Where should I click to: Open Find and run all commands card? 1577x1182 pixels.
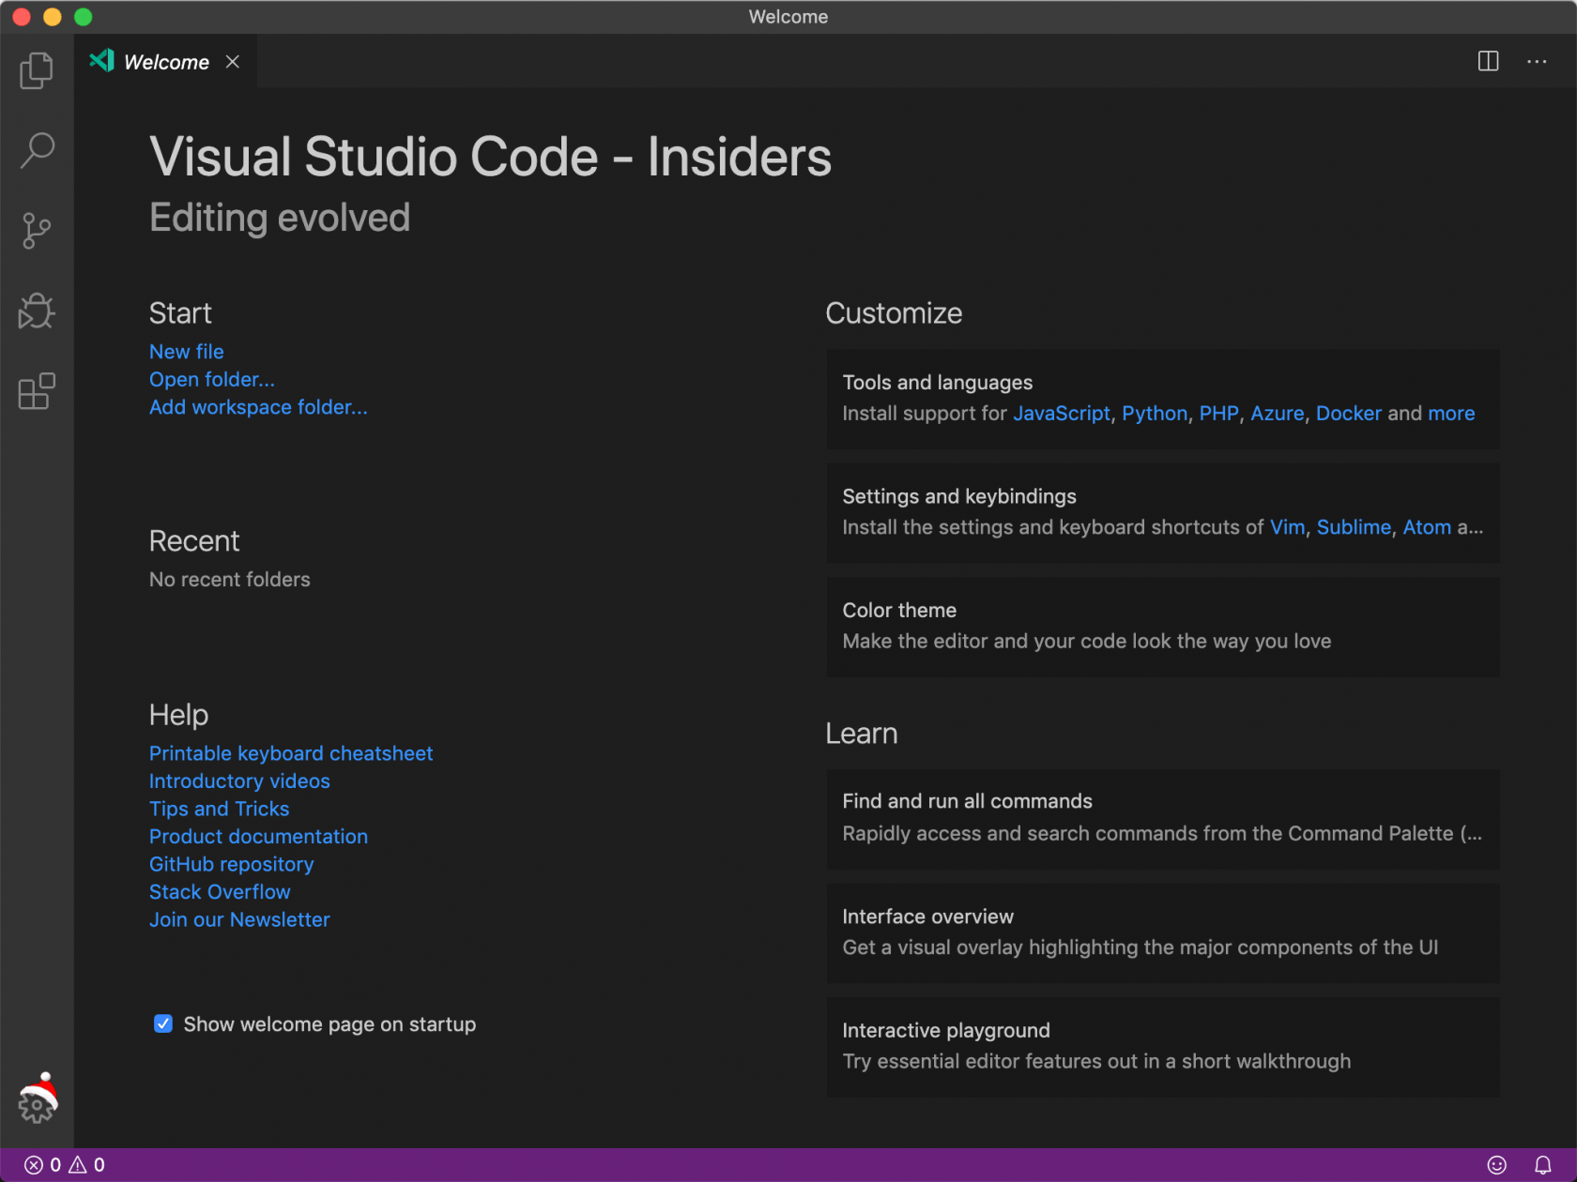[x=1162, y=819]
